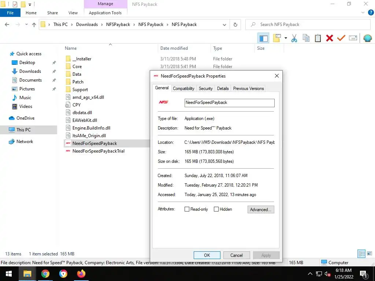Toggle the Hidden checkbox
The image size is (375, 281).
pyautogui.click(x=216, y=209)
